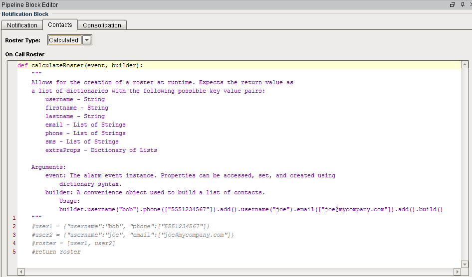Click the '#roster = [user1, user2]' line
472x277 pixels.
click(73, 243)
